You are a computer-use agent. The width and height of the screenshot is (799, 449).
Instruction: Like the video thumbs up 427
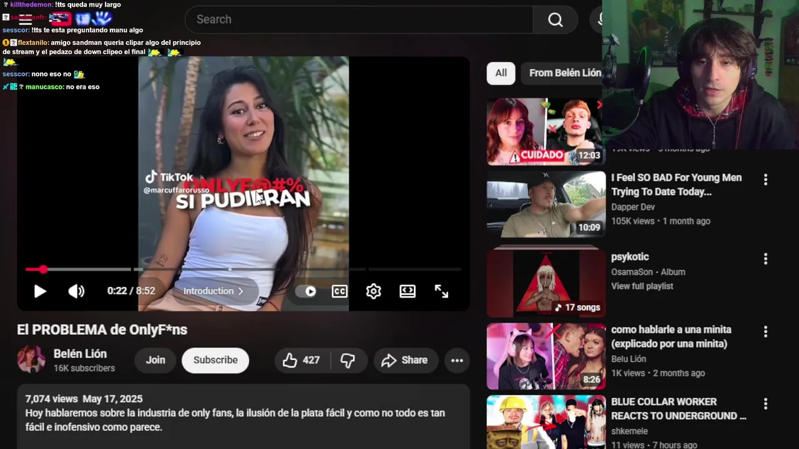click(301, 360)
